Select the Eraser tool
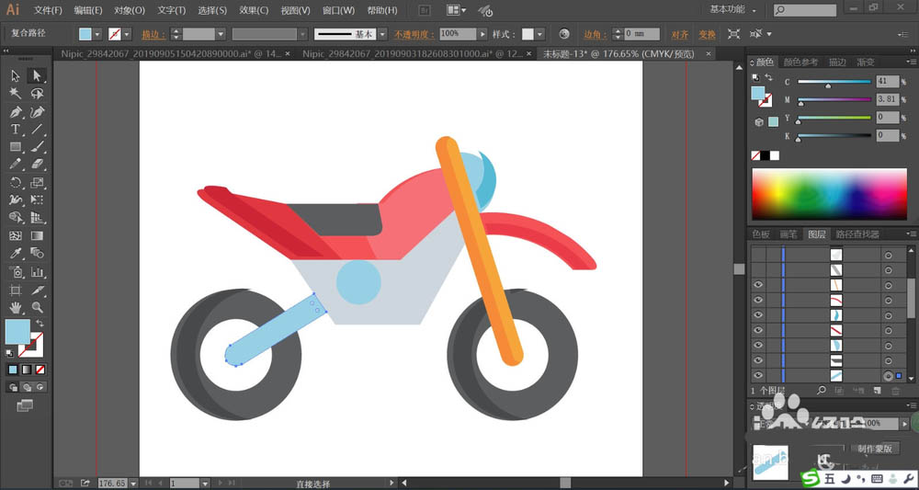919x490 pixels. pos(37,165)
